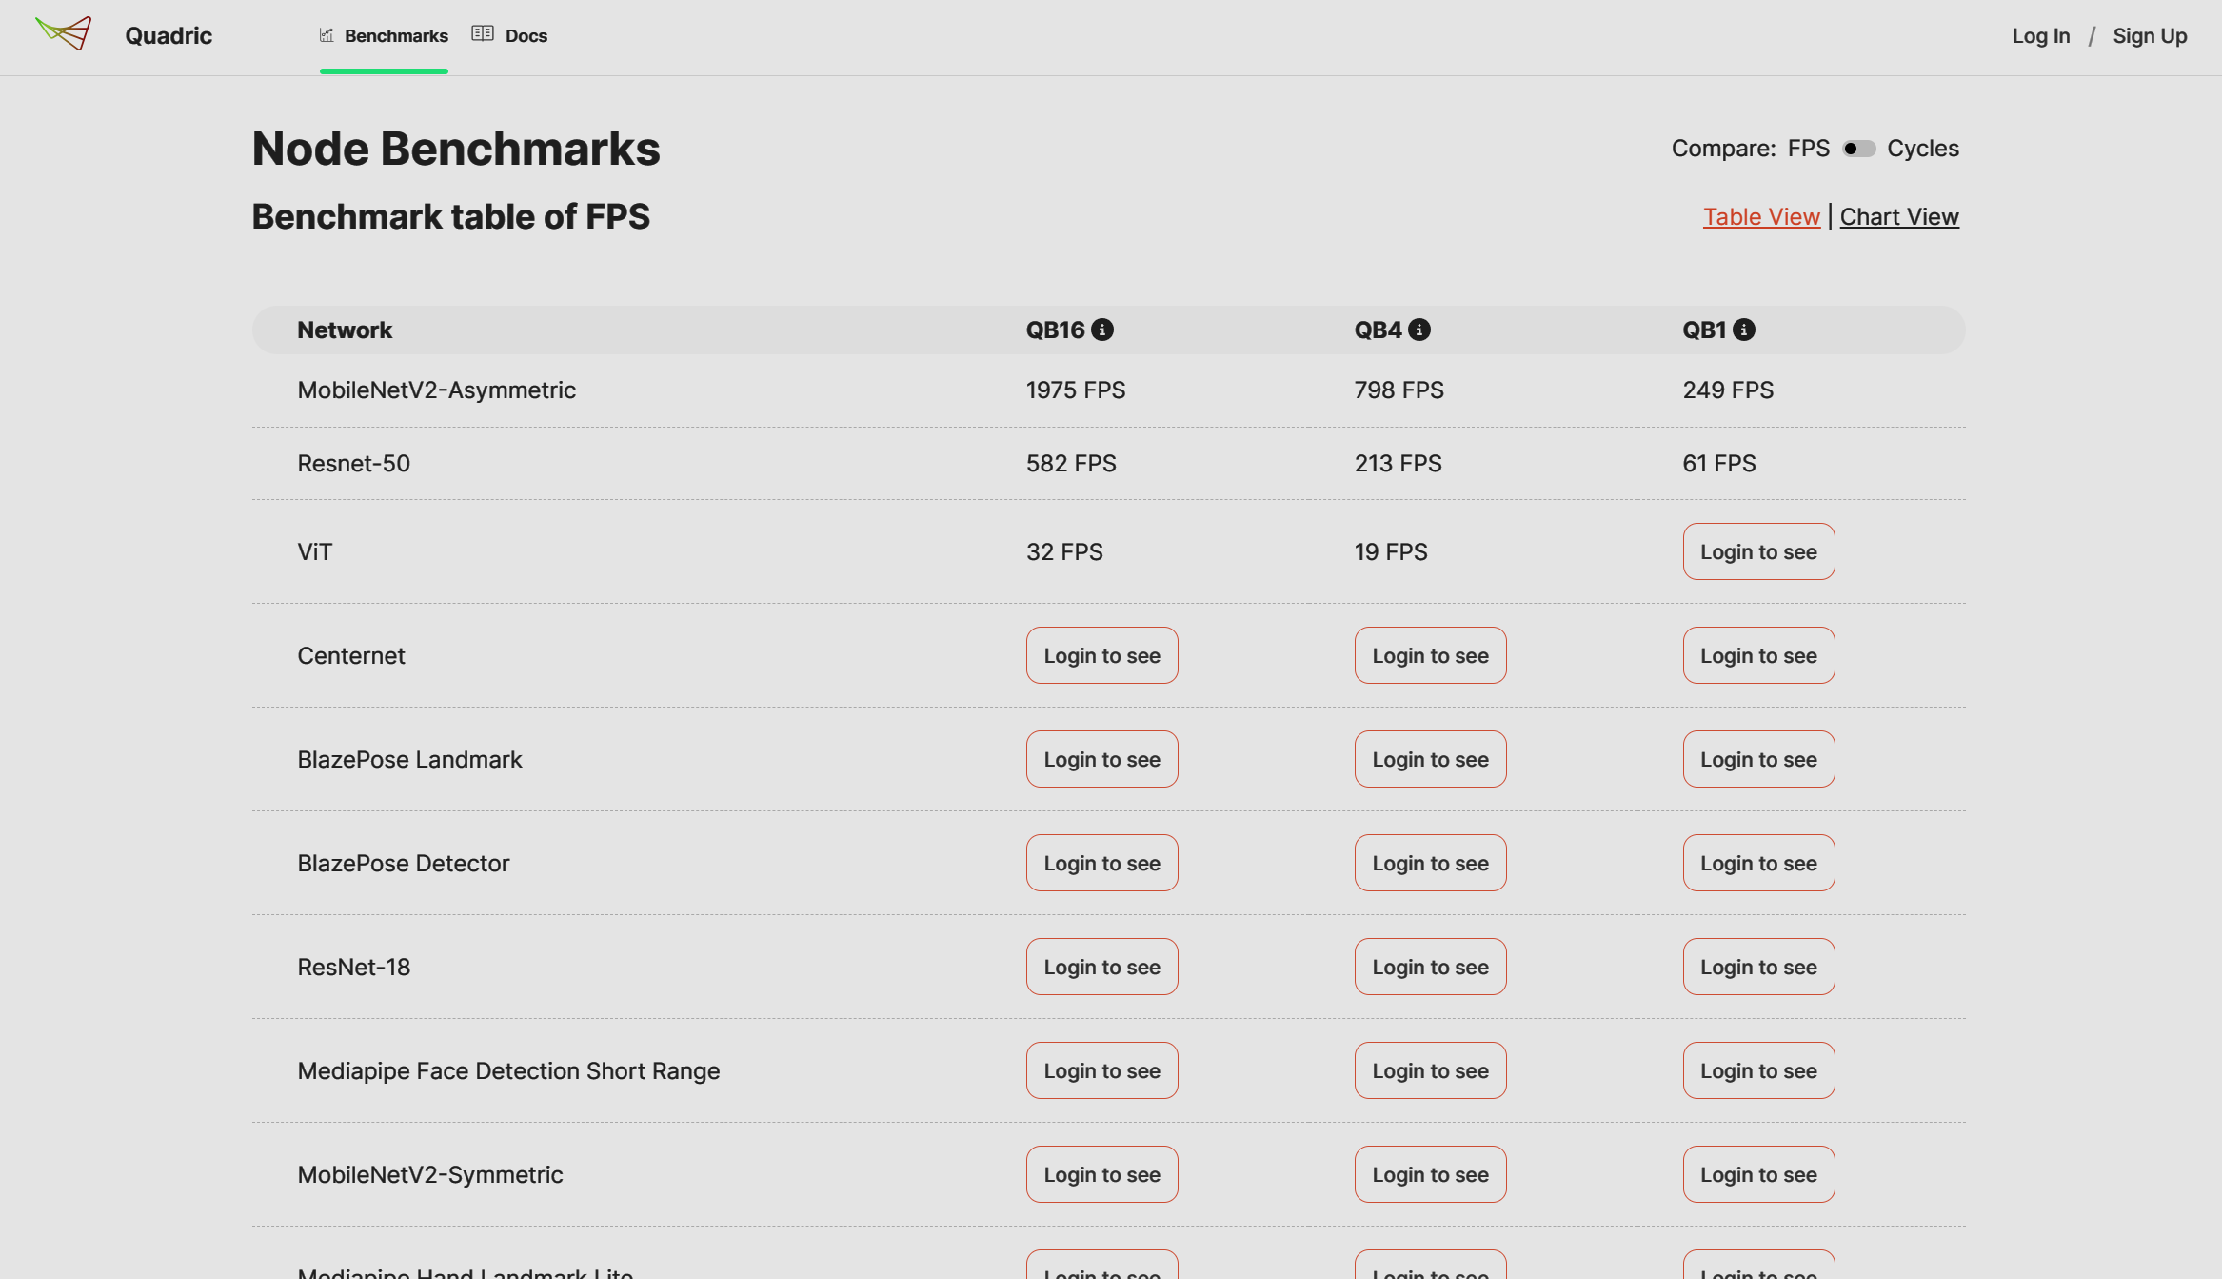
Task: Click Login to see for Centernet QB4
Action: point(1430,655)
